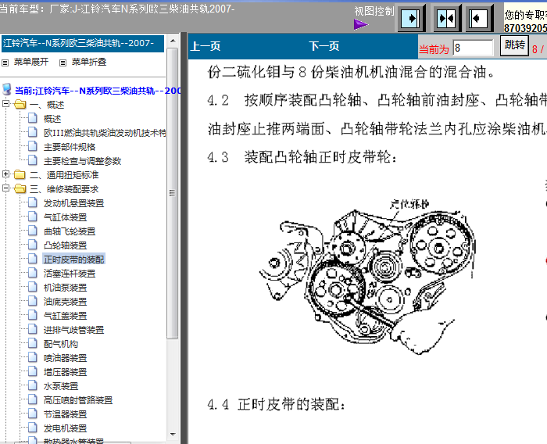Open the 喷油器装置 item
Viewport: 547px width, 444px height.
[x=65, y=358]
